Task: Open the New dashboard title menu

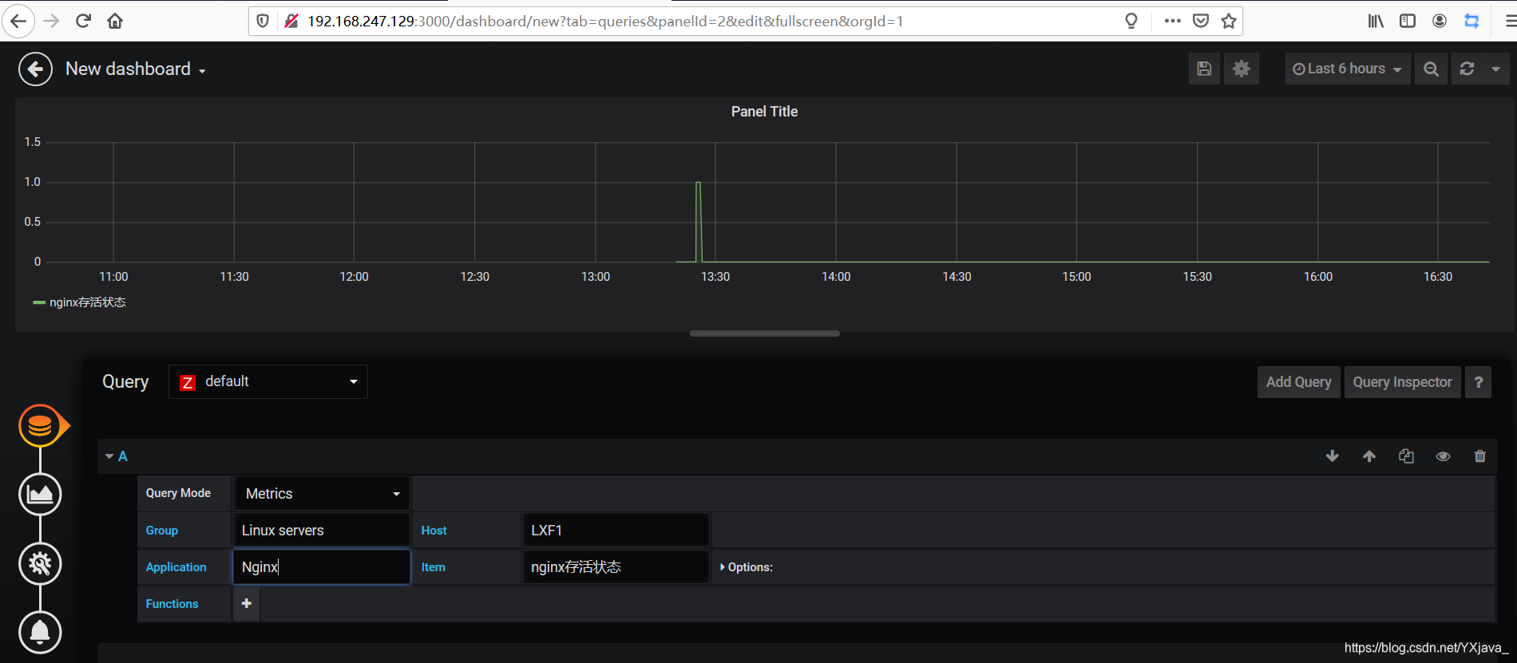Action: (136, 69)
